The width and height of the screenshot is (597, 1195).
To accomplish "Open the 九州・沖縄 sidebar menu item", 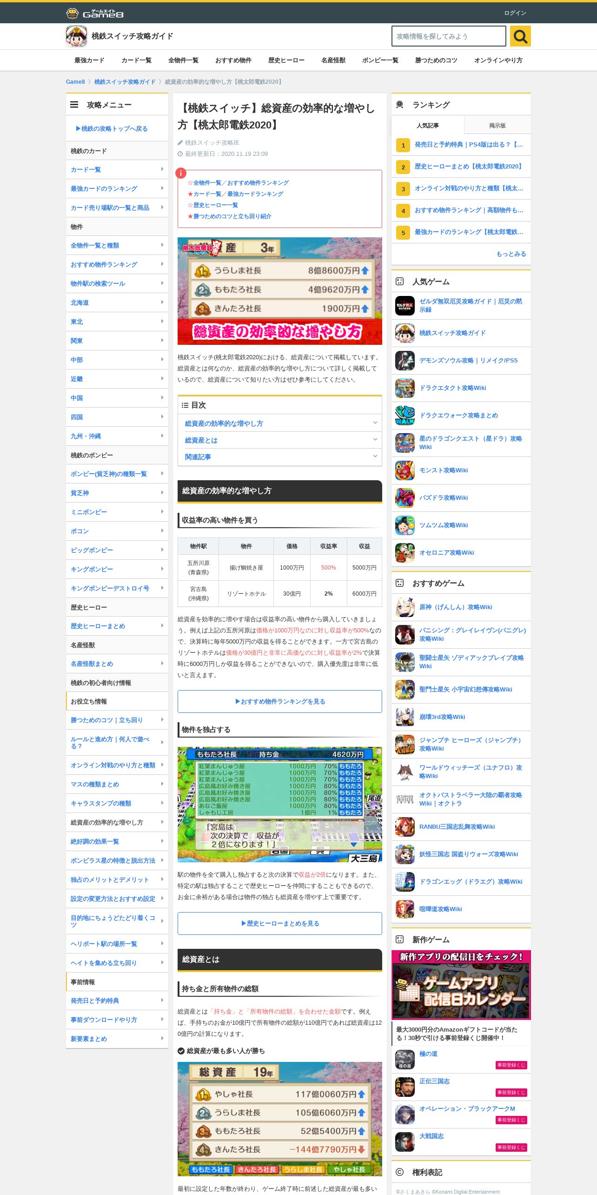I will coord(117,436).
